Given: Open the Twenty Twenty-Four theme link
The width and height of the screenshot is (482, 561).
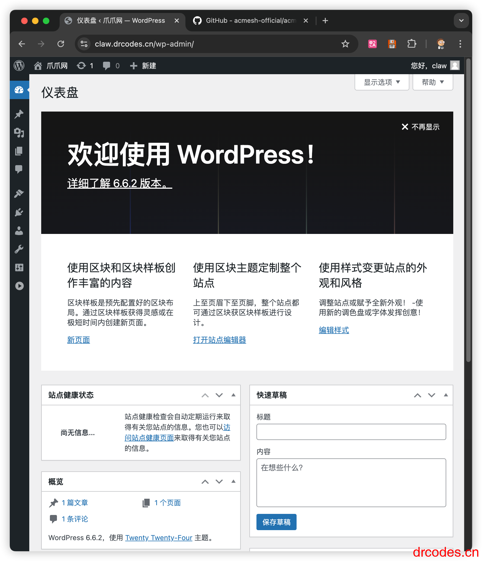Looking at the screenshot, I should (x=159, y=538).
